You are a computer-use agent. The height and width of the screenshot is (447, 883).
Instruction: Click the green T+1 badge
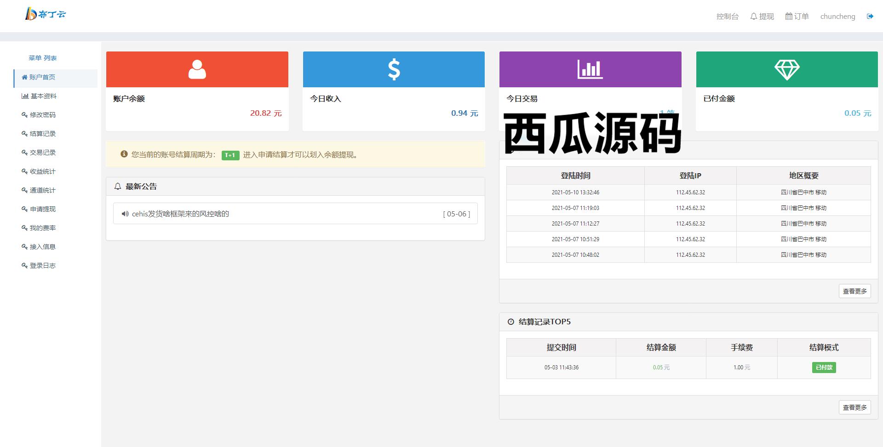[x=230, y=155]
